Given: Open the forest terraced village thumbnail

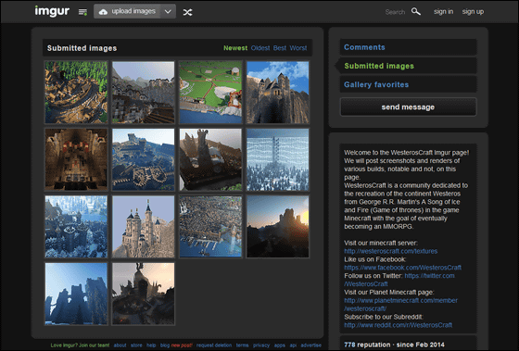Looking at the screenshot, I should point(76,92).
